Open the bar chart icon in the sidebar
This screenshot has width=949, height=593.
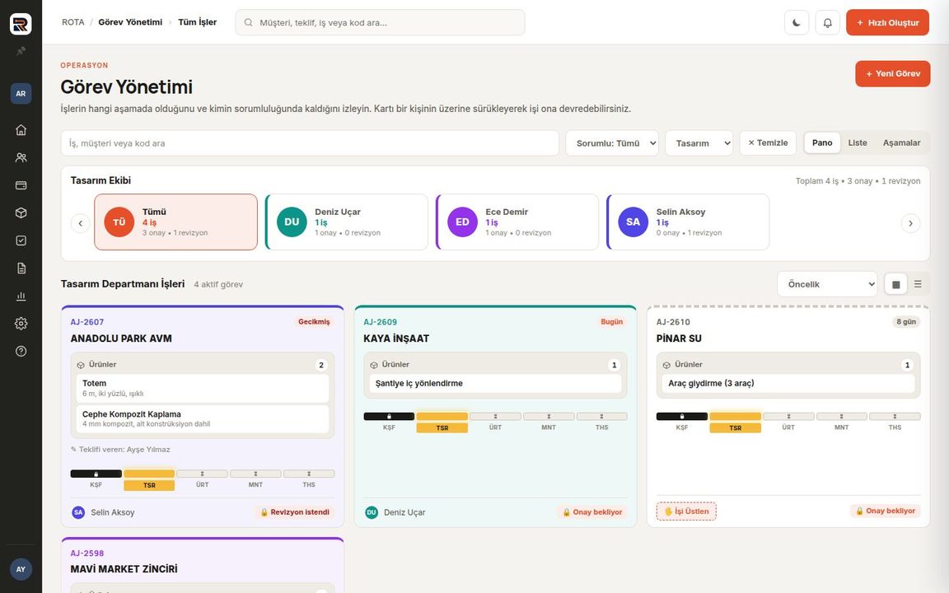pyautogui.click(x=21, y=296)
